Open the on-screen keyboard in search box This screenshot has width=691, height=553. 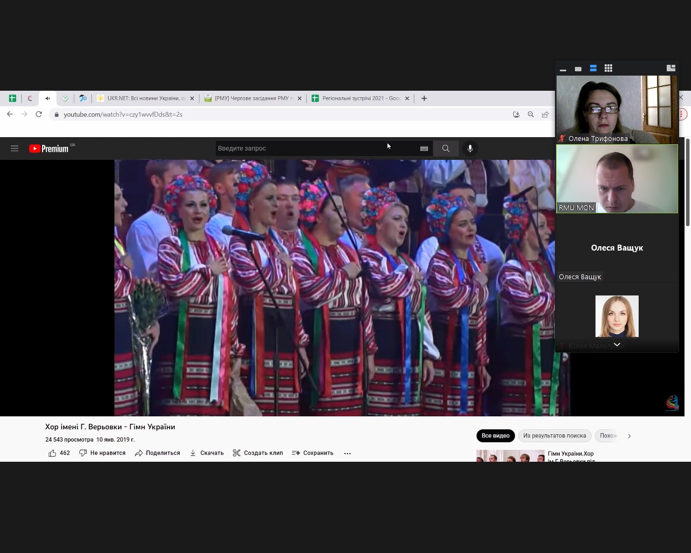(424, 149)
